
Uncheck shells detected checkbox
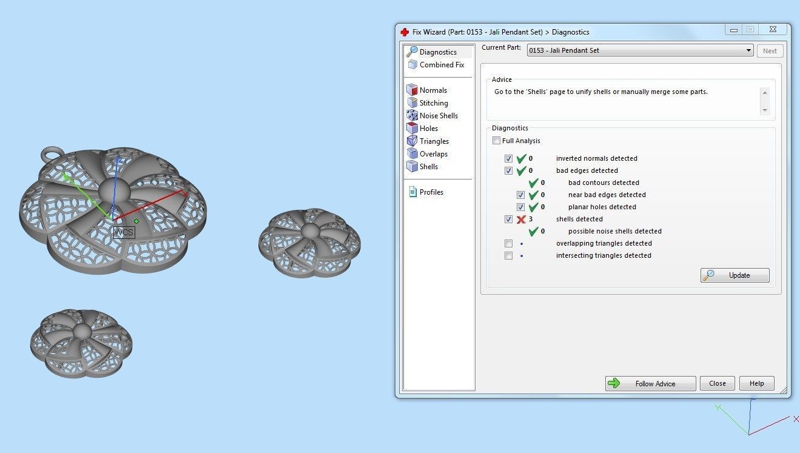508,219
